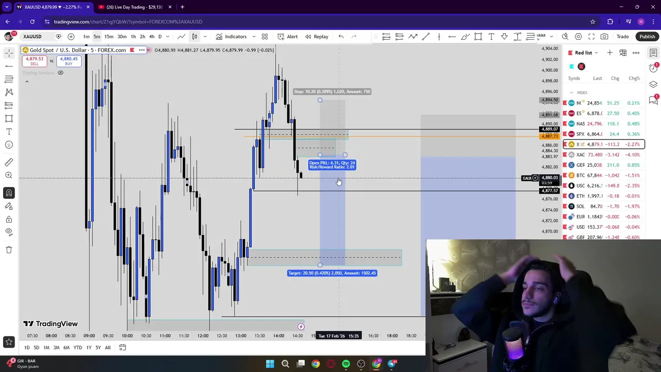
Task: Open the patterns tool in left sidebar
Action: coord(9,92)
